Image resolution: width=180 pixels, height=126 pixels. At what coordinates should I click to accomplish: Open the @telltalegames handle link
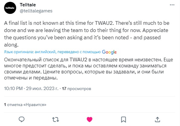pos(36,11)
